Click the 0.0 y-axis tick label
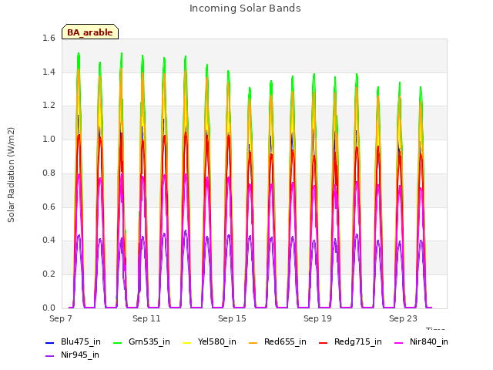Viewport: 493px width, 370px height. (x=49, y=308)
